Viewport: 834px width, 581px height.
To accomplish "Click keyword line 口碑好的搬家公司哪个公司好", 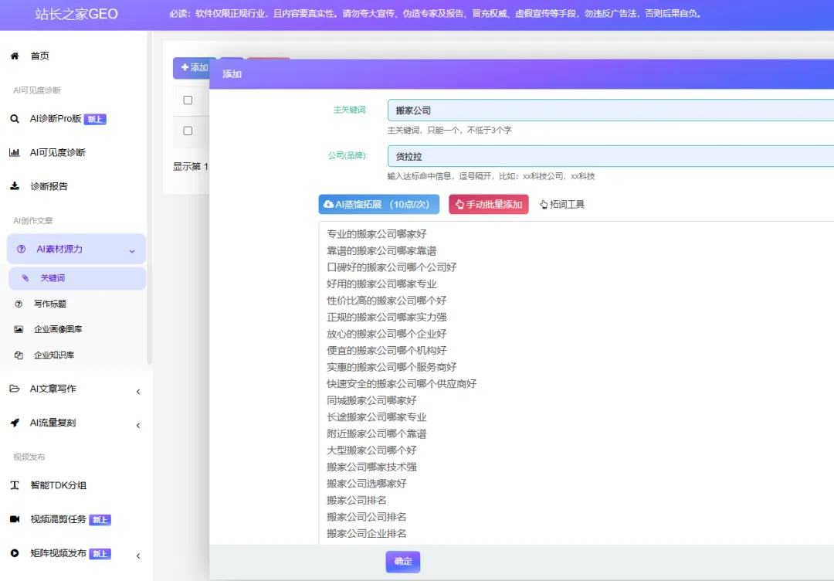I will (x=392, y=267).
